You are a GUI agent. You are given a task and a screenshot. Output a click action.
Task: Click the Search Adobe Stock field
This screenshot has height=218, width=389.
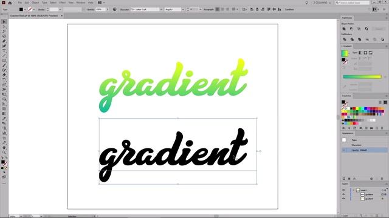[353, 2]
